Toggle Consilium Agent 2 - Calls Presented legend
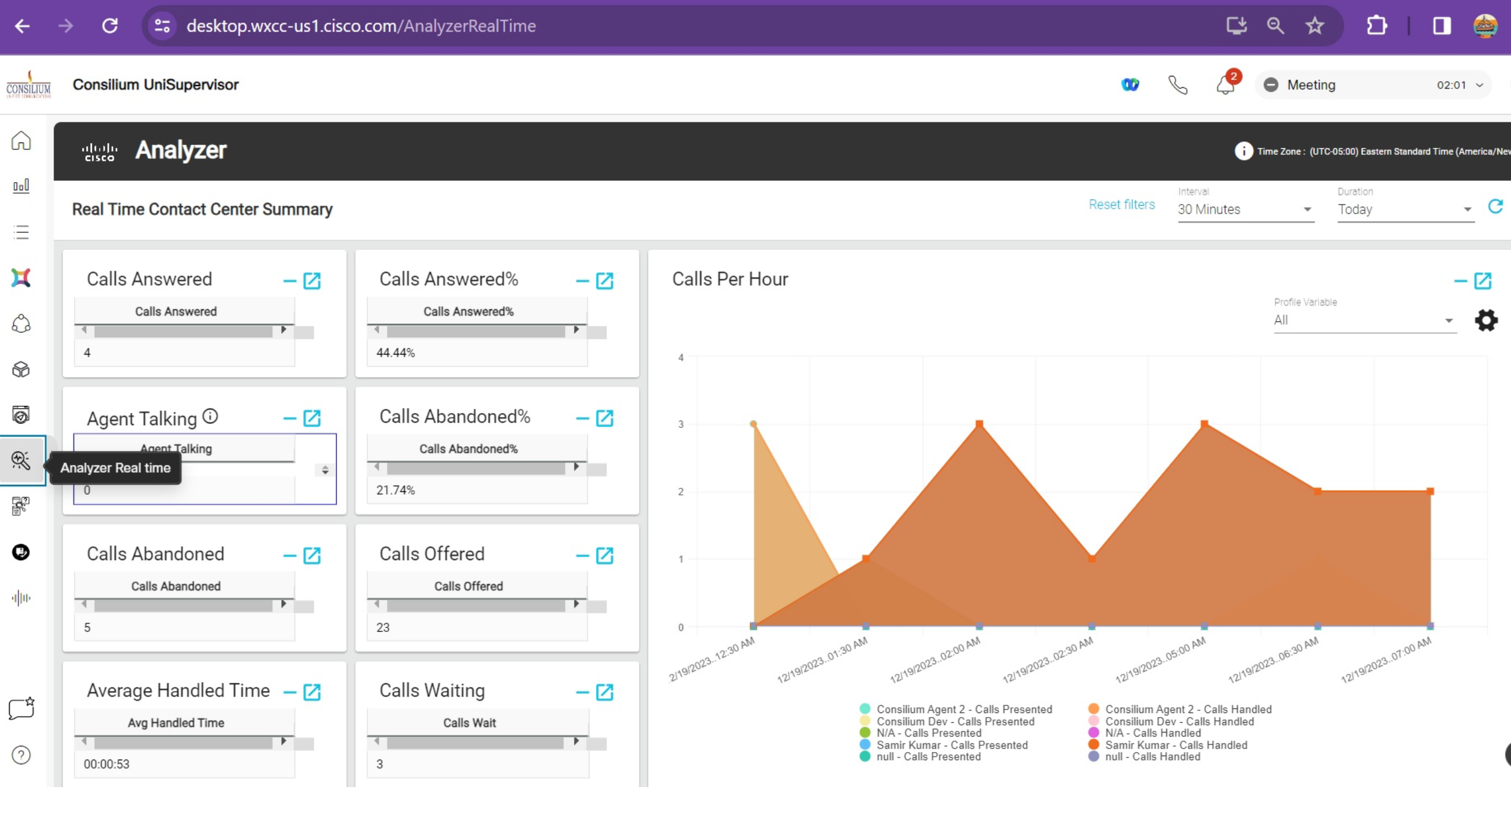Viewport: 1511px width, 817px height. click(956, 709)
